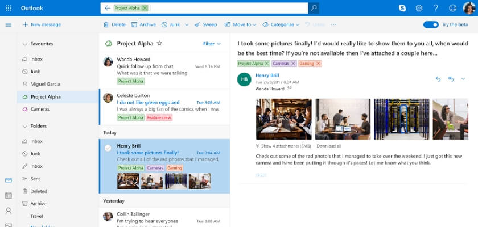Click the search magnifier button
Screen dimensions: 478x227
[314, 8]
